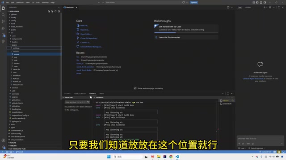Screen dimensions: 286x160
Task: Open the Terminal menu in the menu bar
Action: point(45,2)
